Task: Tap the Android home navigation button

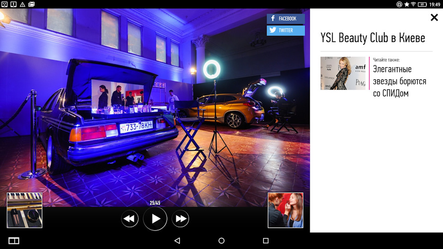Action: [x=221, y=241]
